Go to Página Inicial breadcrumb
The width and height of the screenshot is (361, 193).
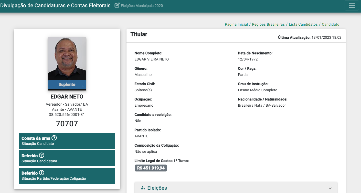click(x=236, y=24)
